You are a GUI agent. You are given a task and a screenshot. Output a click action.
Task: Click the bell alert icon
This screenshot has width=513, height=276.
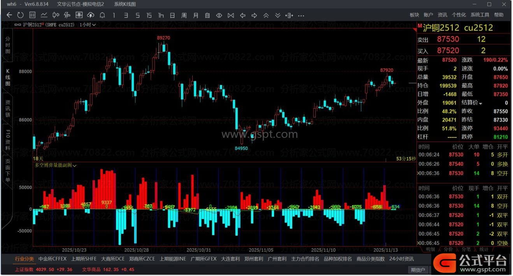click(x=102, y=15)
